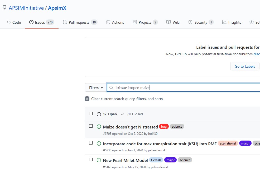This screenshot has width=260, height=169.
Task: Select the checkbox for Maize doesn't get N stressed
Action: point(91,126)
